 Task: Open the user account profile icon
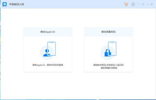[x=133, y=4]
